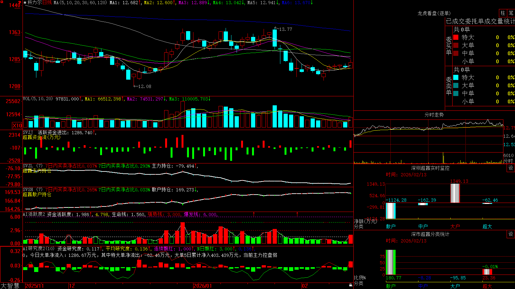Click the magenta MA3: 12.889 value
The image size is (515, 289).
click(x=194, y=3)
